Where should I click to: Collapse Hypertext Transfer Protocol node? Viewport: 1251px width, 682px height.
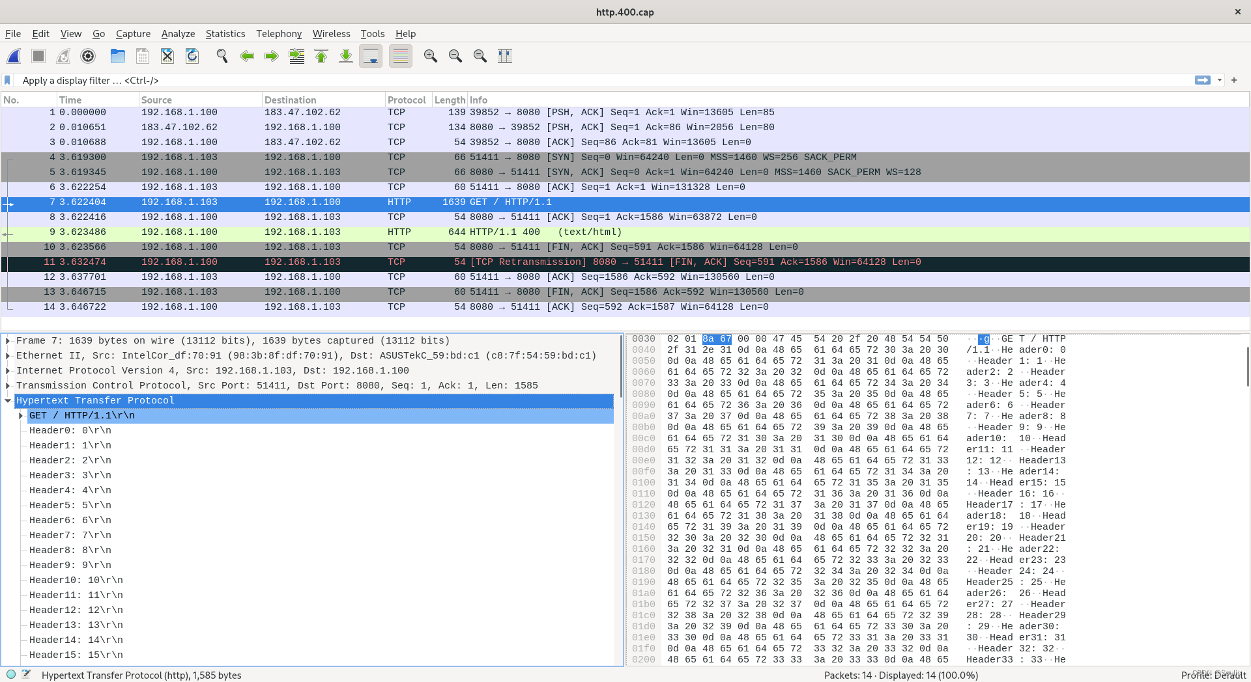tap(8, 400)
